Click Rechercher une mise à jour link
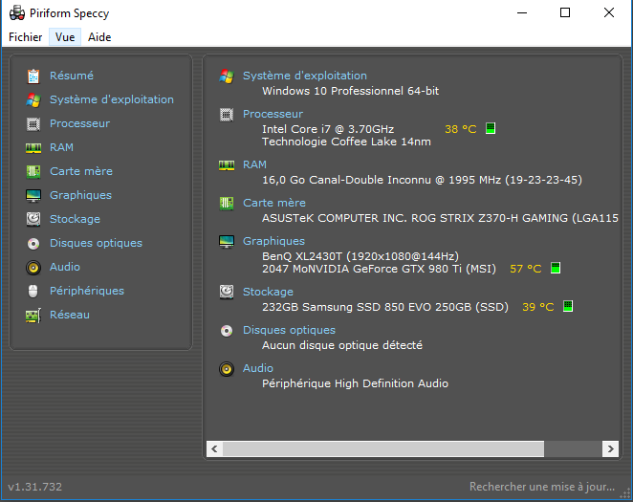 [542, 487]
